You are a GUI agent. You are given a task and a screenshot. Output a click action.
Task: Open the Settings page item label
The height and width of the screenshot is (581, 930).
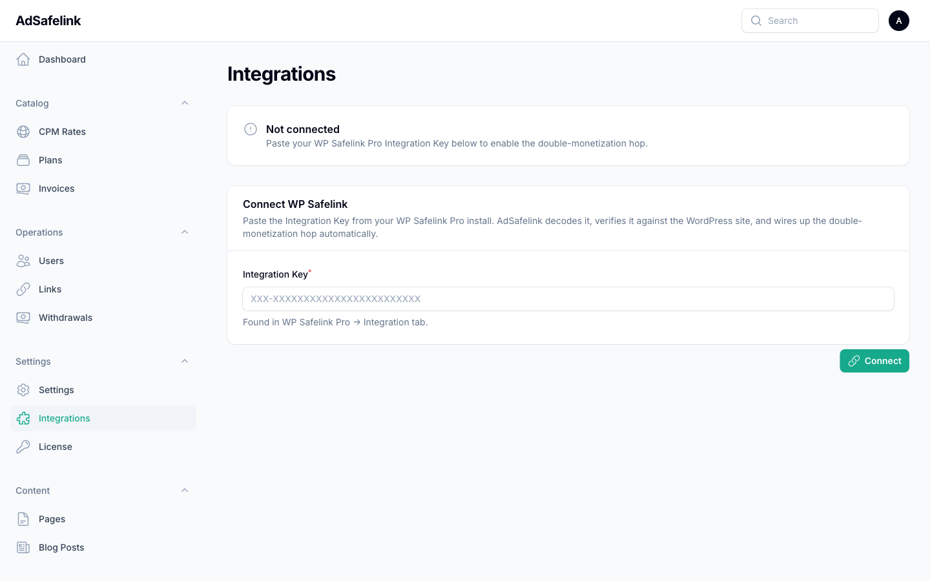coord(56,390)
